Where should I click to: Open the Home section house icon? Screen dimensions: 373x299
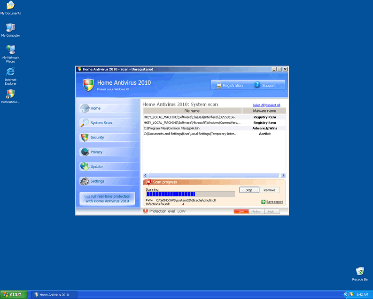85,108
